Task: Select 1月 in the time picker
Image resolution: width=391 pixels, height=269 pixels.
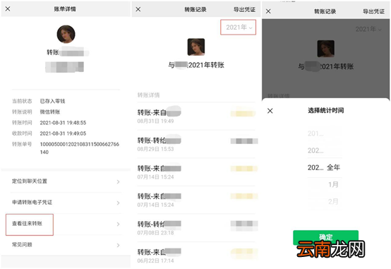Action: [x=333, y=184]
